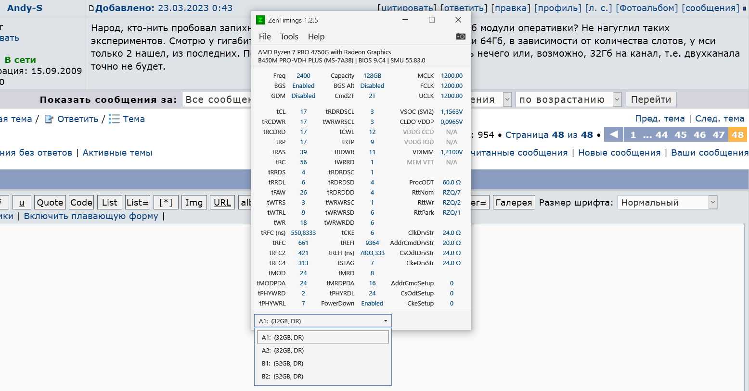This screenshot has width=749, height=391.
Task: Click the list icon beside Тема
Action: pos(114,119)
